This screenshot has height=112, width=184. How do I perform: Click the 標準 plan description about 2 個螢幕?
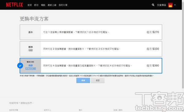82,49
